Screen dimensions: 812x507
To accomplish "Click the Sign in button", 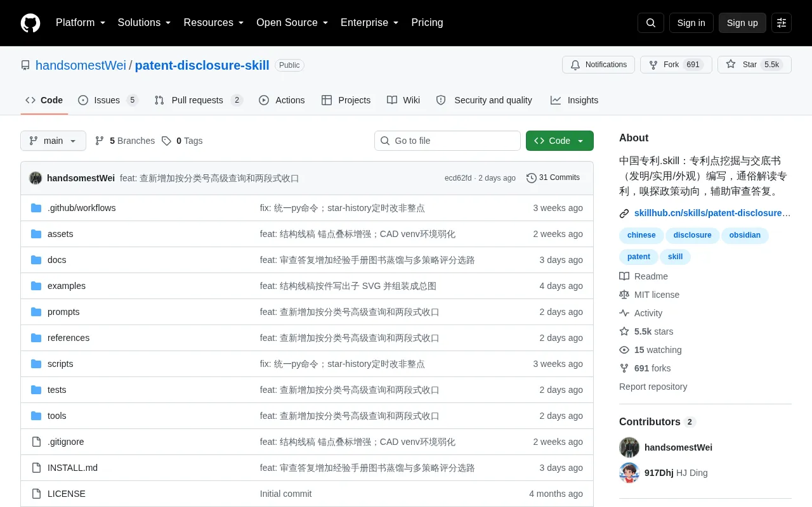I will [691, 23].
